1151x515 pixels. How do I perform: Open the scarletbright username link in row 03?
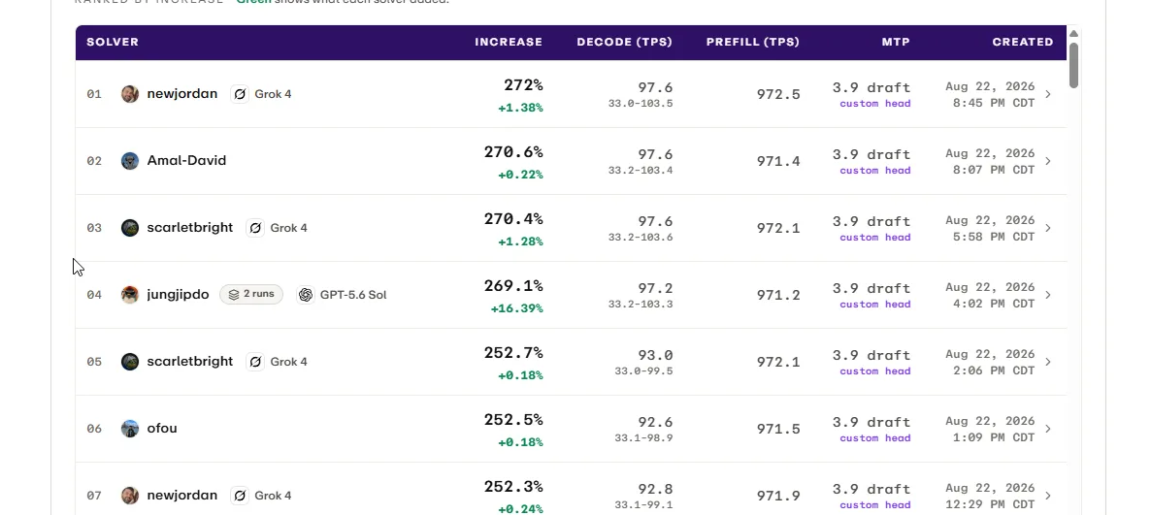190,227
